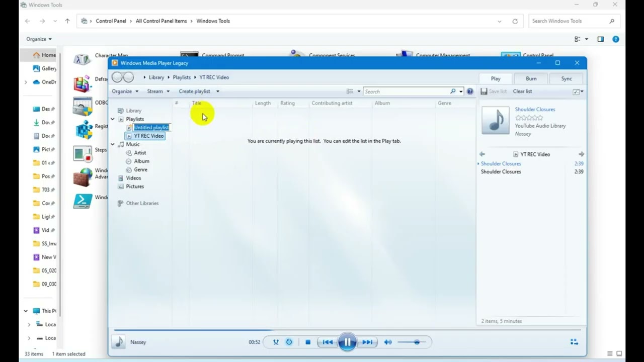Click Create playlist button
The width and height of the screenshot is (644, 362).
tap(194, 92)
